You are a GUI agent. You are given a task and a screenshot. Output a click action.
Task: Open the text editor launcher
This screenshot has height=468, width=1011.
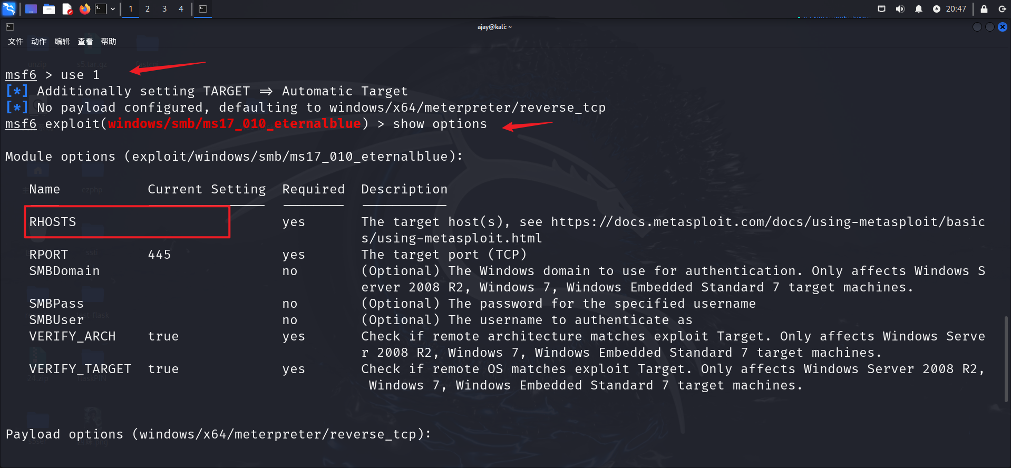coord(67,9)
